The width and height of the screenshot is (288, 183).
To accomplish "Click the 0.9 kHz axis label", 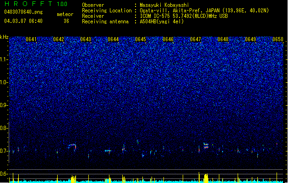I will pos(4,105).
